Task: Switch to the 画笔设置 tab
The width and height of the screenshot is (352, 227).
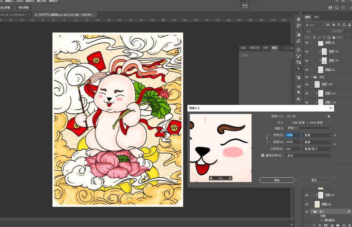Action: point(254,48)
